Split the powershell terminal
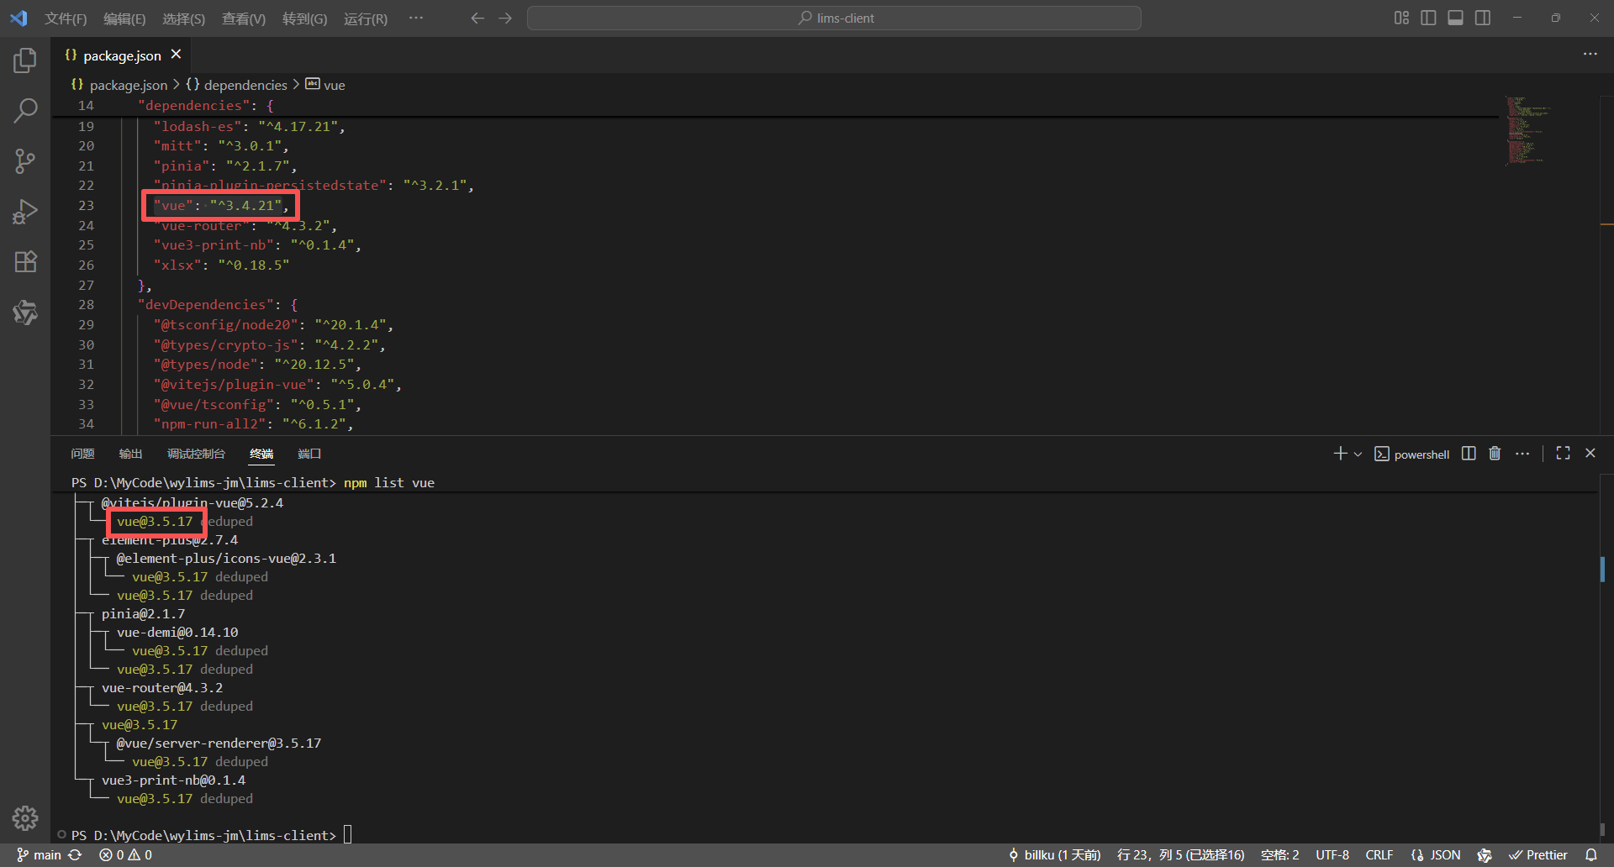Screen dimensions: 1614x867 coord(1468,453)
